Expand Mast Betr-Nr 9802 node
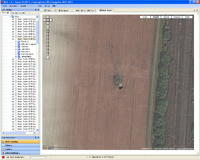This screenshot has height=160, width=200. [13, 24]
